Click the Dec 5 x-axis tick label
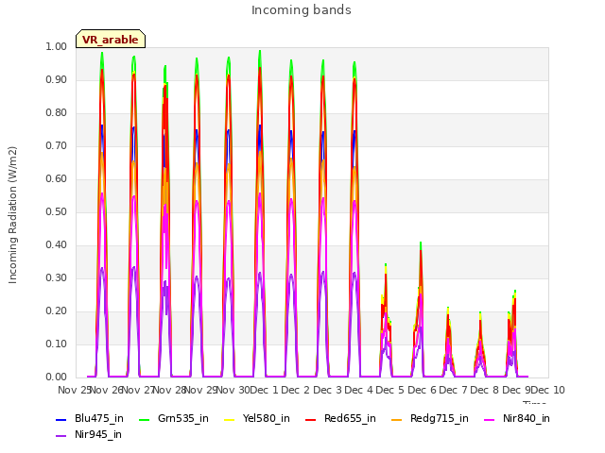The width and height of the screenshot is (605, 453). [389, 390]
